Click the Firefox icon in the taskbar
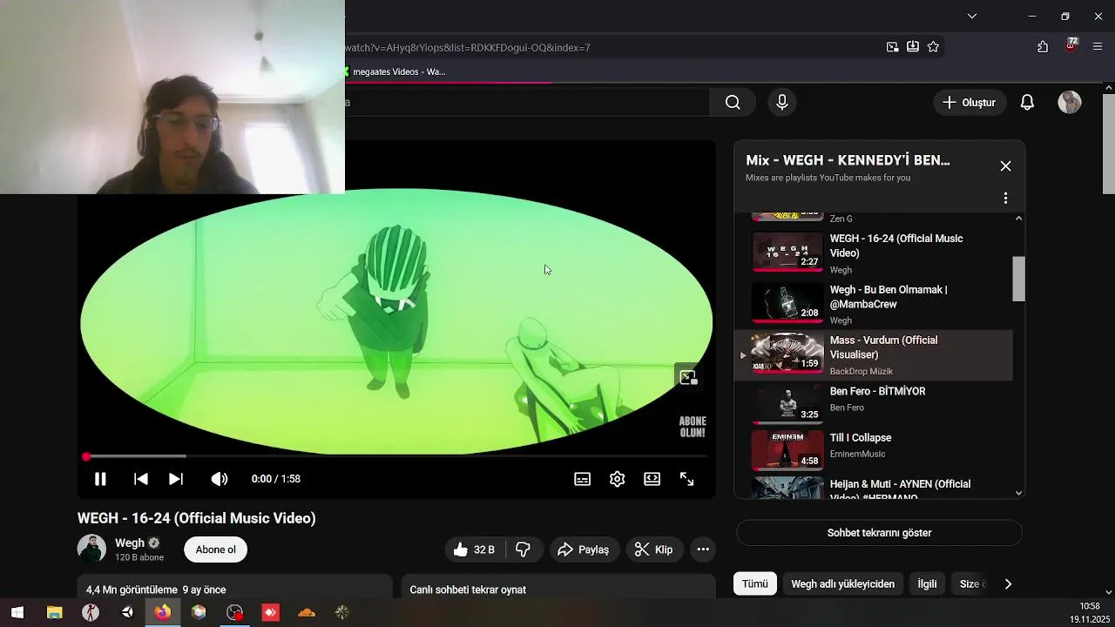1115x627 pixels. tap(162, 613)
